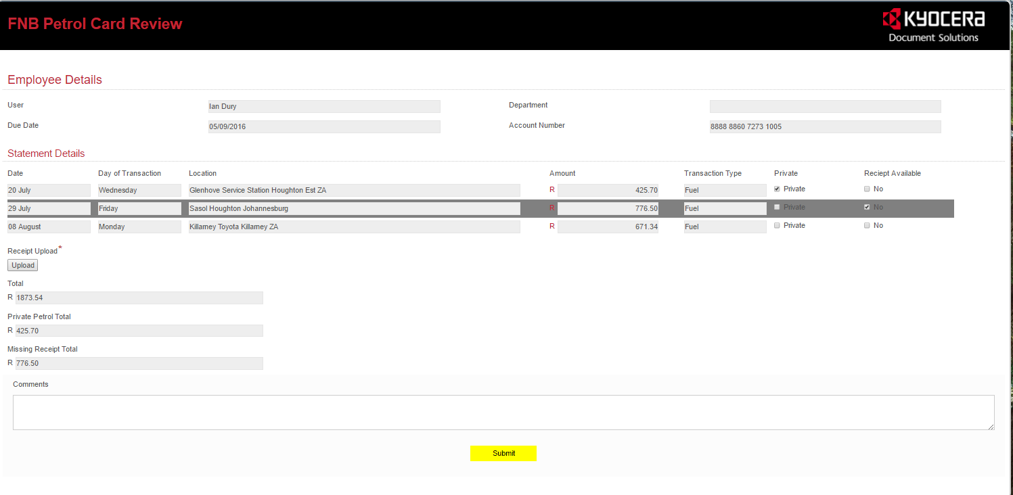Select the empty Department field

coord(824,106)
